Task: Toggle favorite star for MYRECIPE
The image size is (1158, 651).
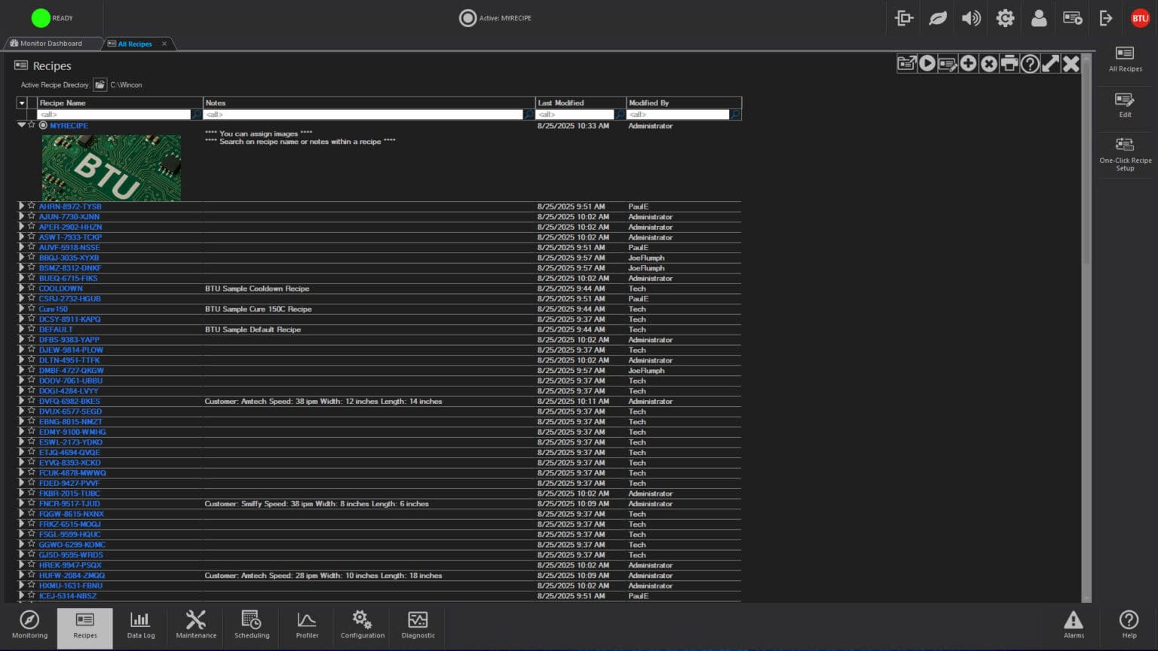Action: (32, 125)
